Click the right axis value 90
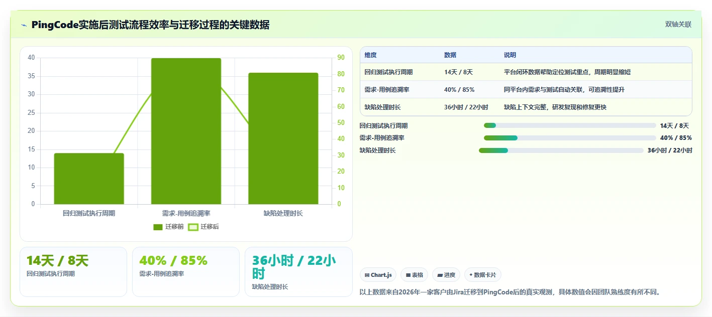 [341, 58]
